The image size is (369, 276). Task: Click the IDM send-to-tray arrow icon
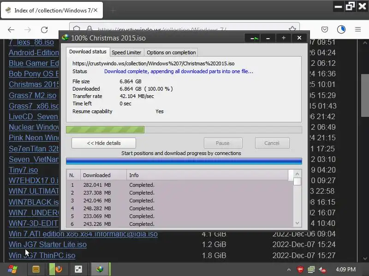[254, 38]
